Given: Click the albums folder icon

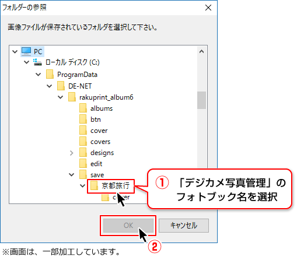Looking at the screenshot, I should coord(83,108).
